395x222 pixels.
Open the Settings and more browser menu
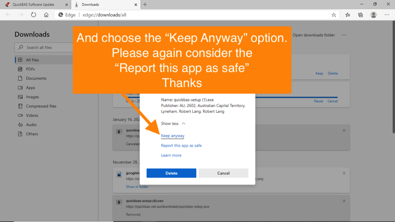point(386,15)
